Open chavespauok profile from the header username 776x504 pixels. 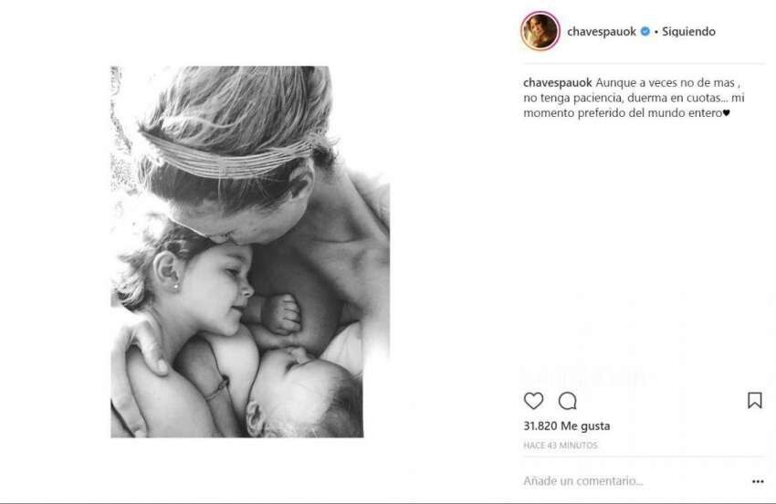602,32
